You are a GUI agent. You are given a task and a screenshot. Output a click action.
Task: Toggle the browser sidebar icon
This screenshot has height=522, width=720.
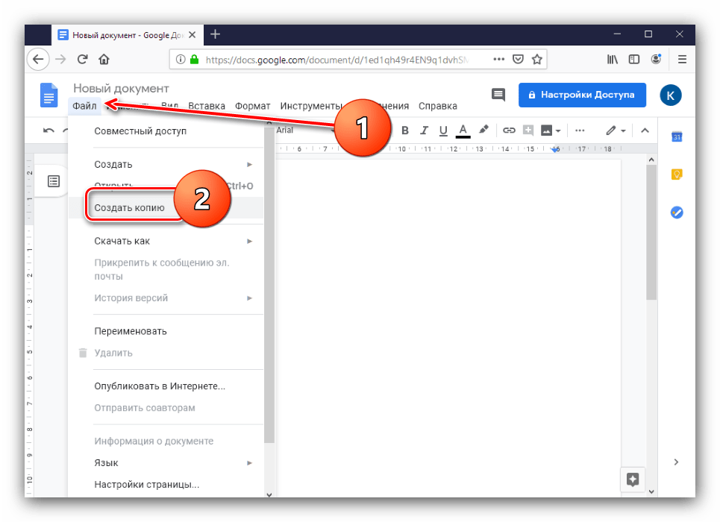click(634, 59)
